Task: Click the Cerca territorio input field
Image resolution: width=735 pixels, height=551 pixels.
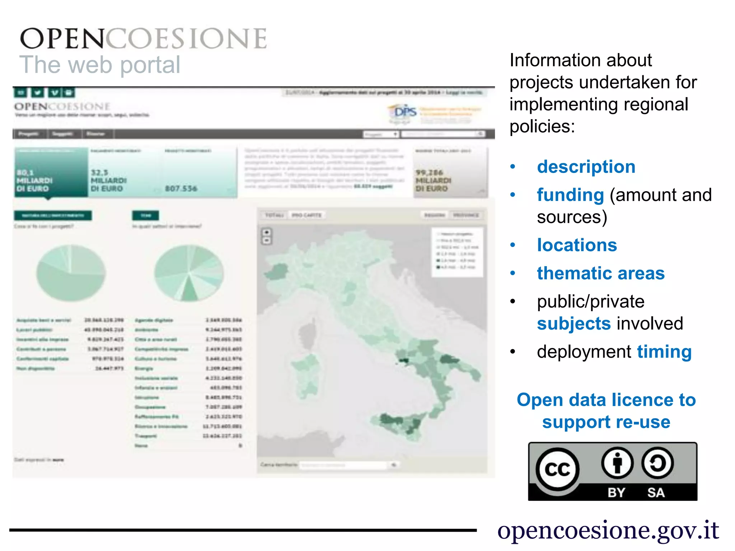Action: pyautogui.click(x=344, y=465)
